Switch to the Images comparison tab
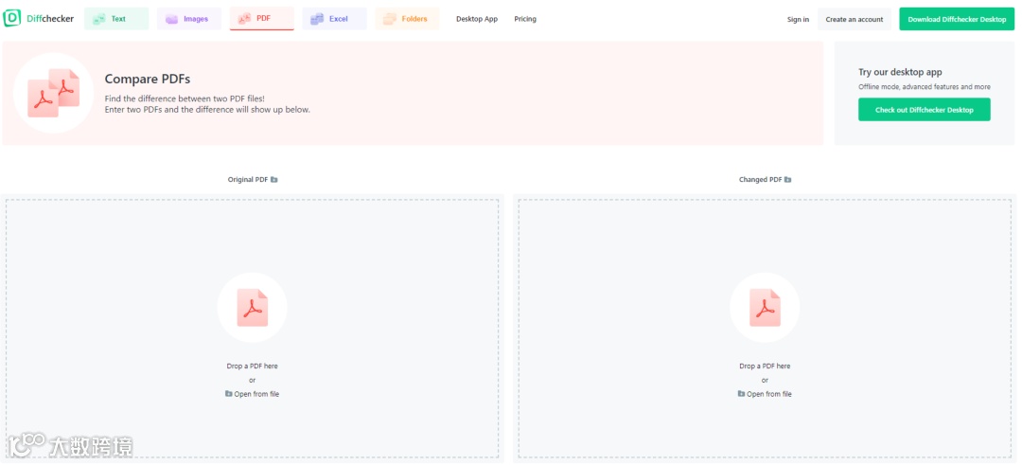Image resolution: width=1022 pixels, height=465 pixels. pyautogui.click(x=189, y=19)
